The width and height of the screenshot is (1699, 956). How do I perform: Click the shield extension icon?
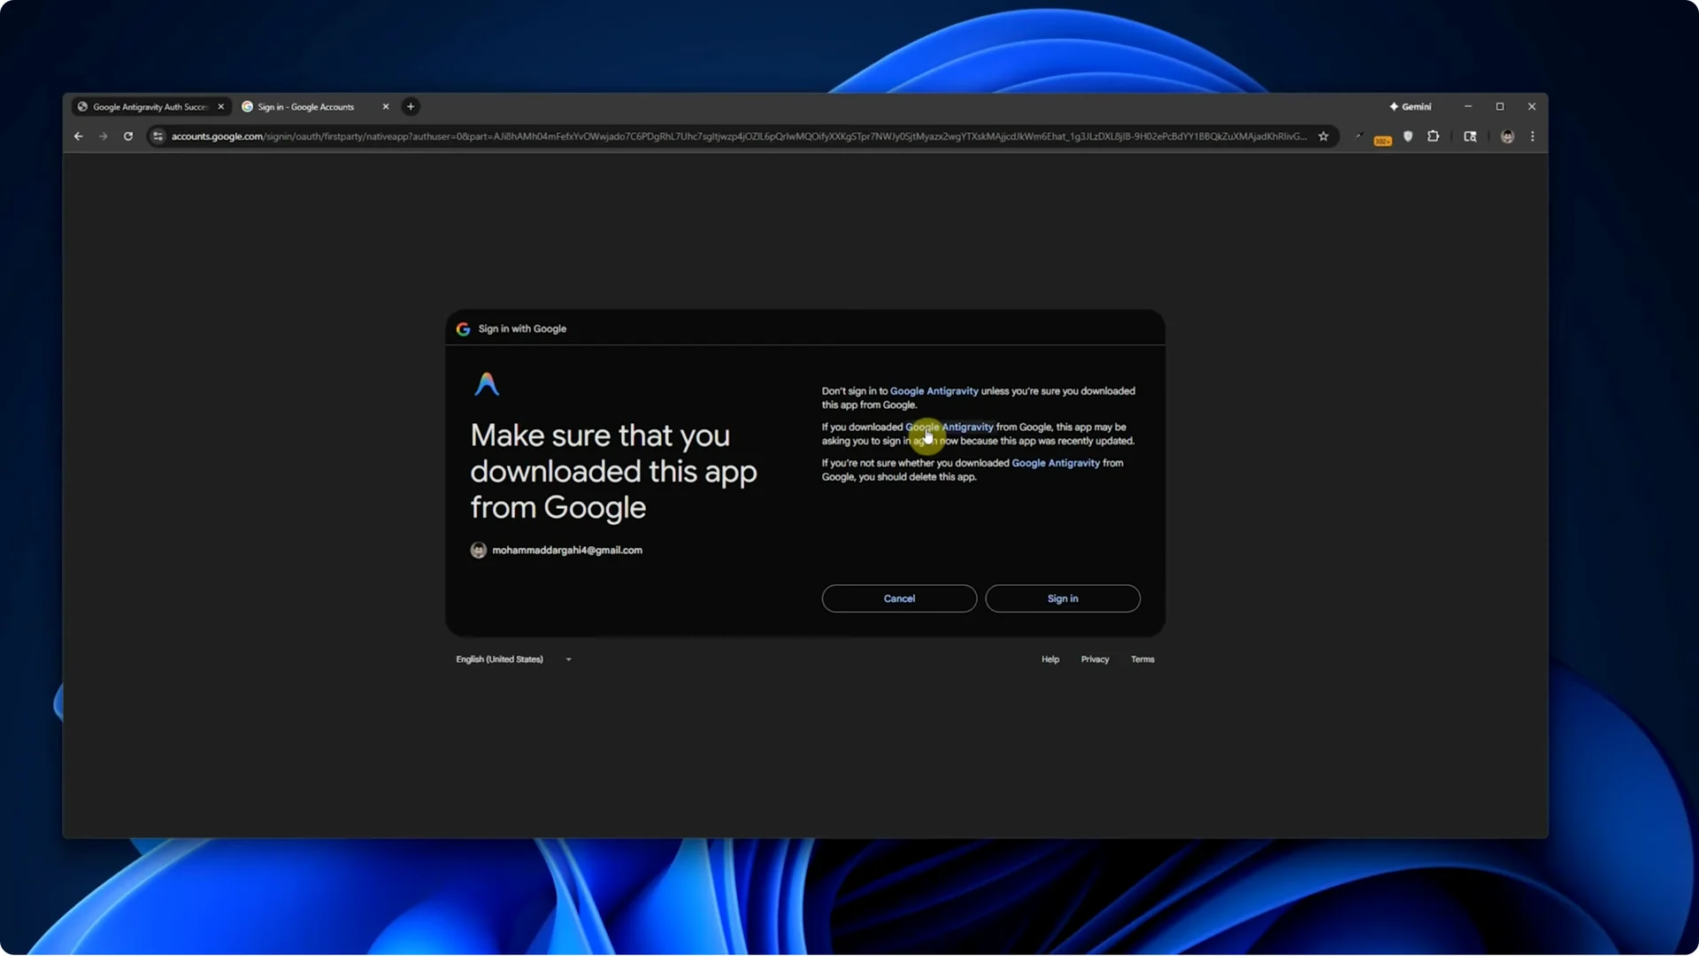[1408, 136]
